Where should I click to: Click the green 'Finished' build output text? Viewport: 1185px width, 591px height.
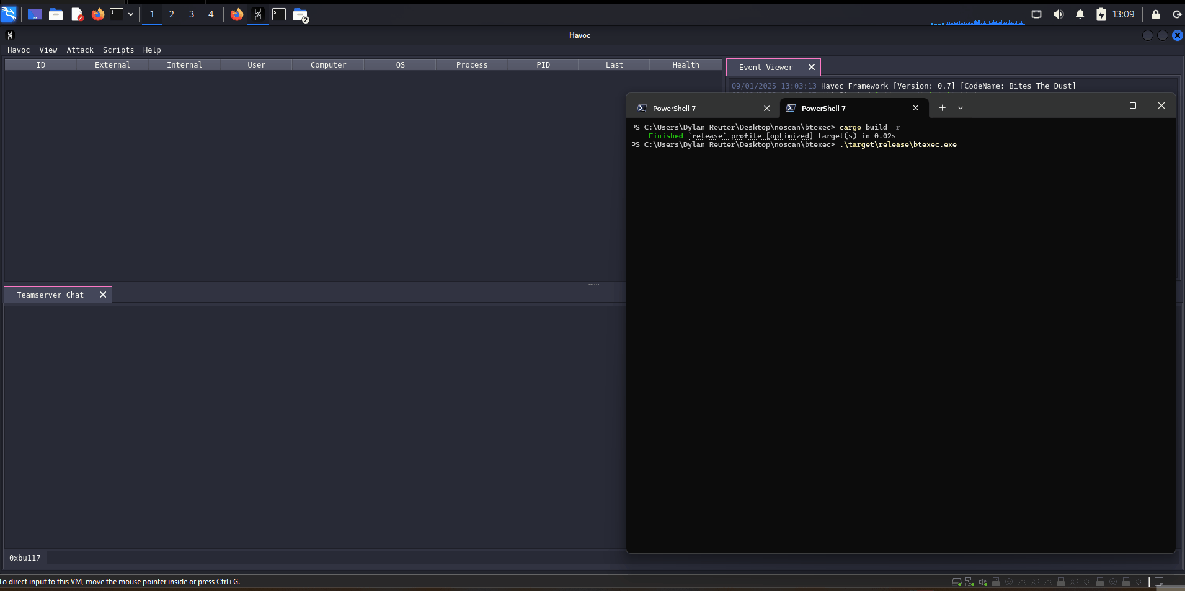coord(666,136)
